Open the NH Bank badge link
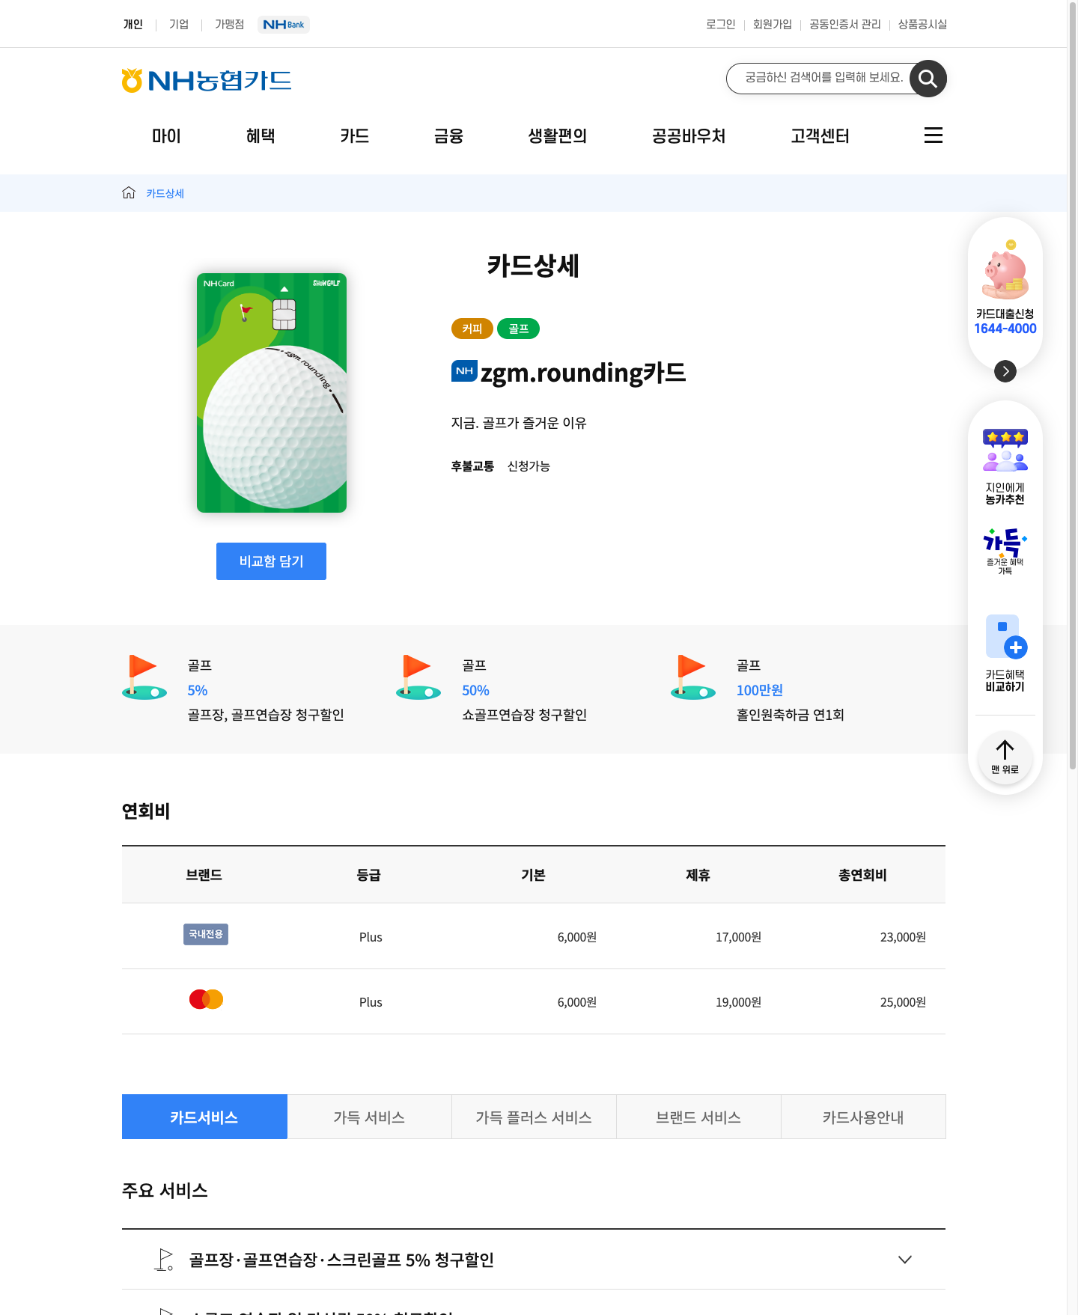The image size is (1078, 1315). point(284,25)
